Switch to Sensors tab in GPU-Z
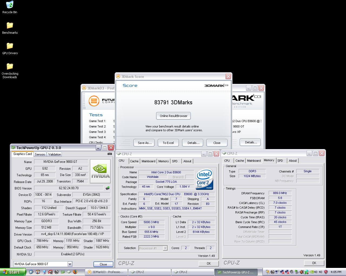 pos(40,154)
